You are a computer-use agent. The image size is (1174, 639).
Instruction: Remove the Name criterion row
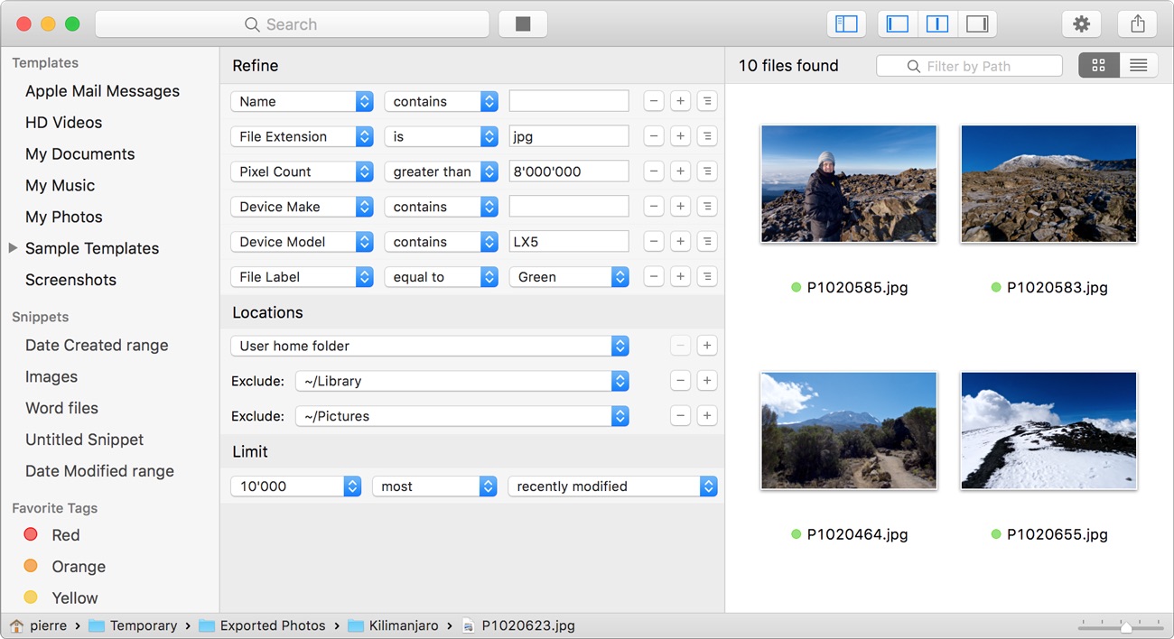point(654,101)
